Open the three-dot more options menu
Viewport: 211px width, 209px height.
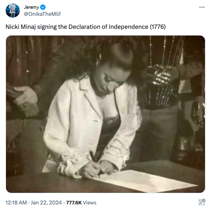tap(202, 7)
